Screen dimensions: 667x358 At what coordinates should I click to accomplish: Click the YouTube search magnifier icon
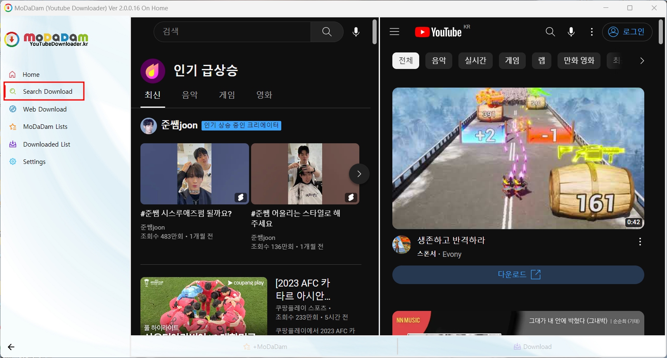pyautogui.click(x=550, y=32)
